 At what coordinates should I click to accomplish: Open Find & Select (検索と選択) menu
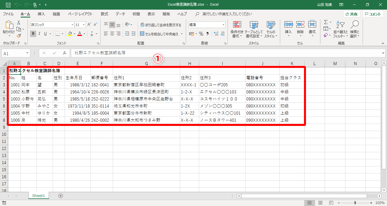coord(354,29)
